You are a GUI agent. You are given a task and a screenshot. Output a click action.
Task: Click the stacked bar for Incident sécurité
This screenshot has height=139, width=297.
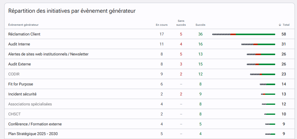(x=268, y=94)
